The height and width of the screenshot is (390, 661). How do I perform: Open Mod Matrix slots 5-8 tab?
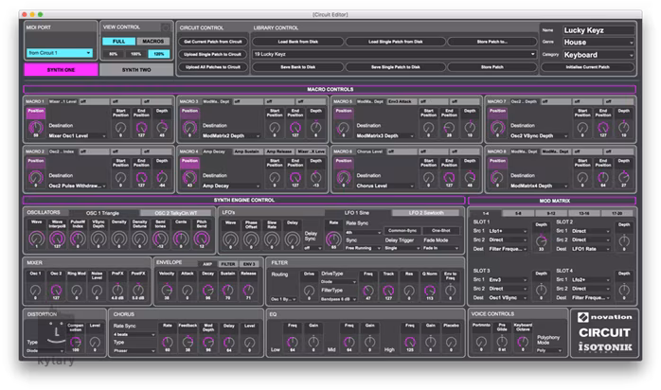pos(518,214)
